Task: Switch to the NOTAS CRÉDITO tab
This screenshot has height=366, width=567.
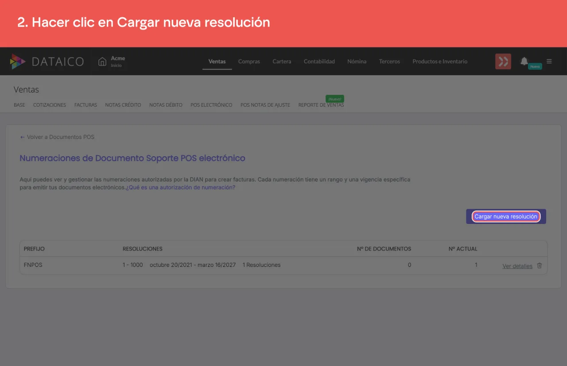Action: pos(123,105)
